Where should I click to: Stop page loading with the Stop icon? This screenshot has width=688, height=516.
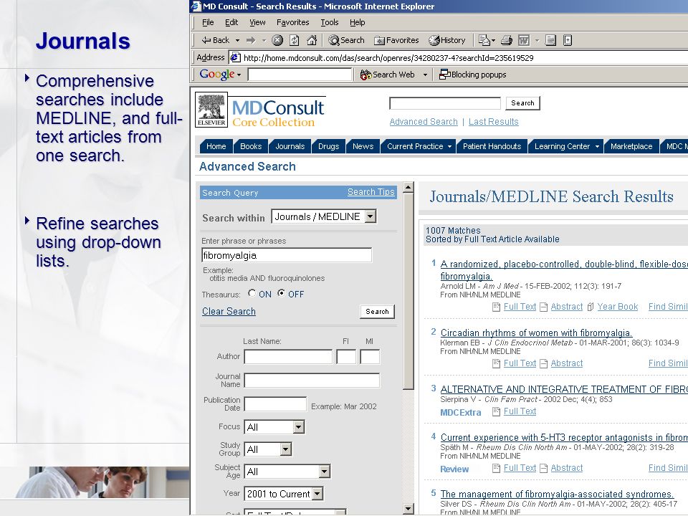pyautogui.click(x=277, y=40)
